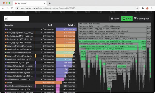
Task: Open a new browser tab with the plus icon
Action: click(50, 3)
